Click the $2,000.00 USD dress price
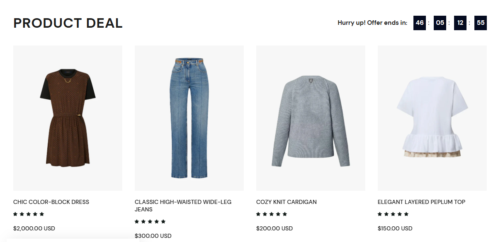Viewport: 503px width, 242px height. click(x=34, y=228)
